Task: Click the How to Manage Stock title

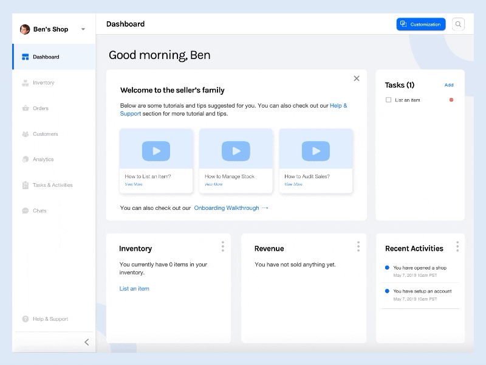Action: [x=230, y=176]
